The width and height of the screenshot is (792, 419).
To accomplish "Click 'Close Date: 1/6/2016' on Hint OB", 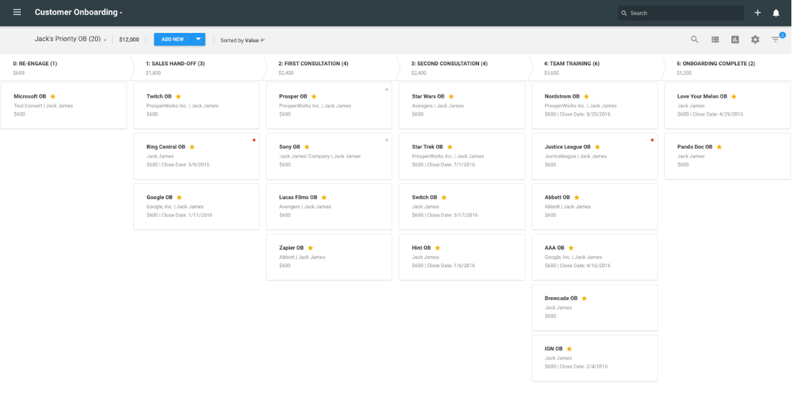I will tap(451, 265).
